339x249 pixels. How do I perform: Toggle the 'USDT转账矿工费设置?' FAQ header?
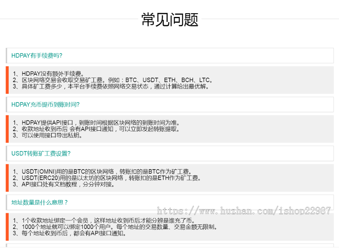(170, 153)
